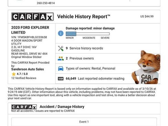The width and height of the screenshot is (168, 126).
Task: Click the 4.7 / 5.0 rating text
Action: 22,74
